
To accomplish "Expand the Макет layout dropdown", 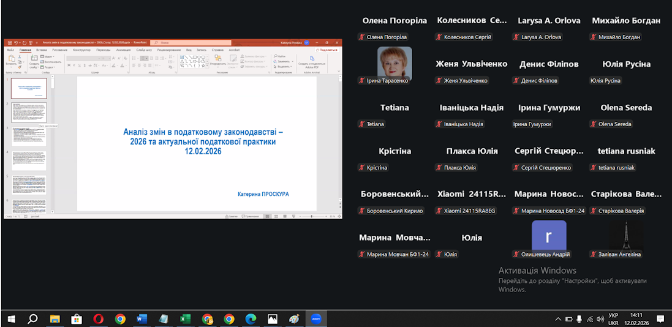I will coord(48,56).
